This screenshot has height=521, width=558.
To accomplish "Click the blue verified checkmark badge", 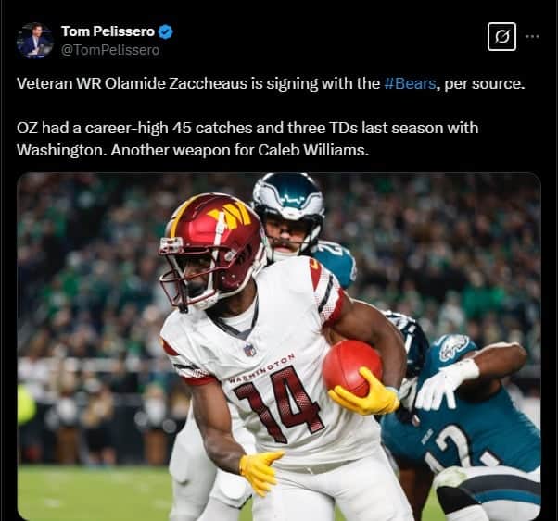I will pos(166,31).
